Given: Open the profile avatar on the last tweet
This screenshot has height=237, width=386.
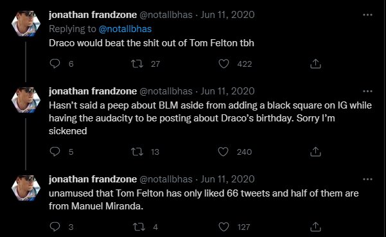Looking at the screenshot, I should coord(26,188).
